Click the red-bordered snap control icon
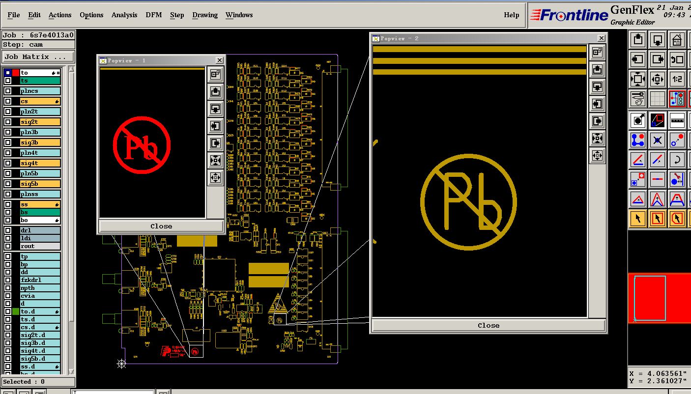 [677, 99]
